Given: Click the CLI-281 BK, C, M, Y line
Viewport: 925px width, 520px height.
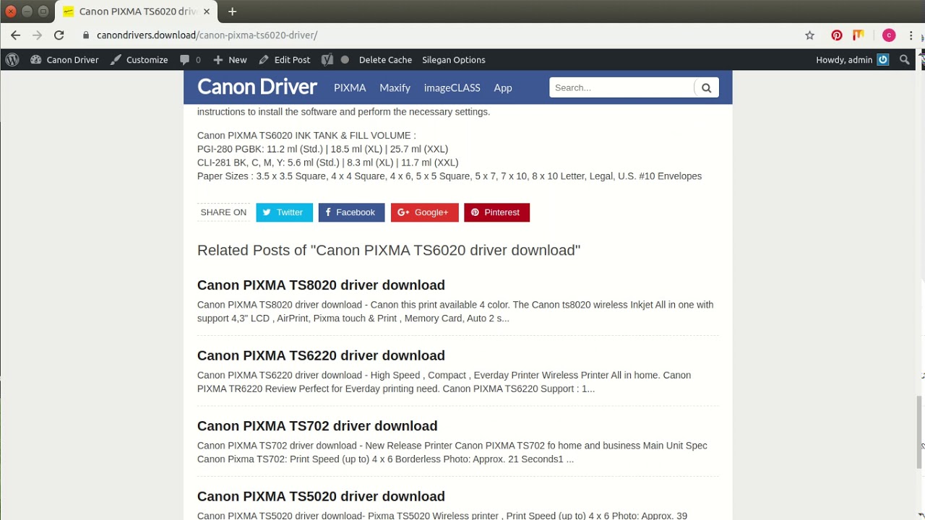Looking at the screenshot, I should [327, 162].
